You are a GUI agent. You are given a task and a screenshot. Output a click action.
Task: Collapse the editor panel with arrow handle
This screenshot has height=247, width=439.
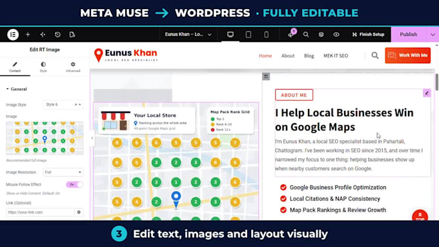click(92, 138)
